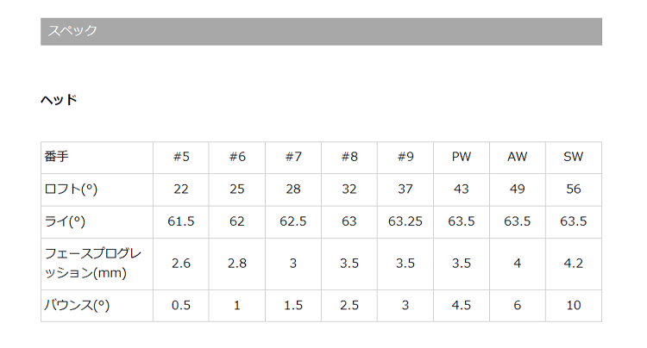Select the バウンス(°) row label
Viewport: 647px width, 348px height.
[78, 305]
